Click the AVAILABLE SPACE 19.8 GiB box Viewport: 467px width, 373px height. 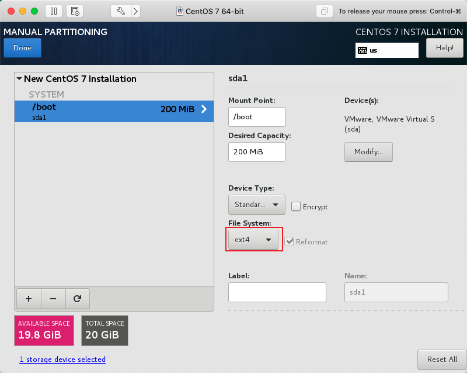tap(44, 331)
